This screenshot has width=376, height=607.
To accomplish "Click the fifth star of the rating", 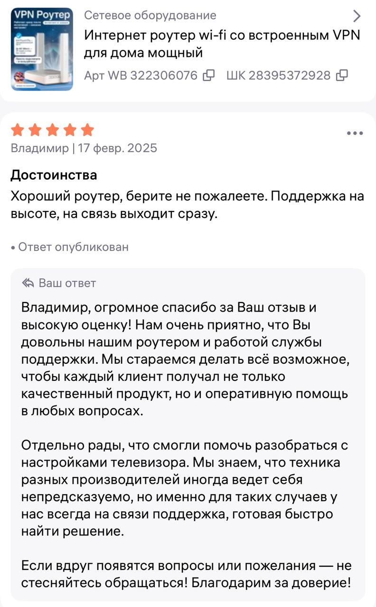I will point(87,129).
